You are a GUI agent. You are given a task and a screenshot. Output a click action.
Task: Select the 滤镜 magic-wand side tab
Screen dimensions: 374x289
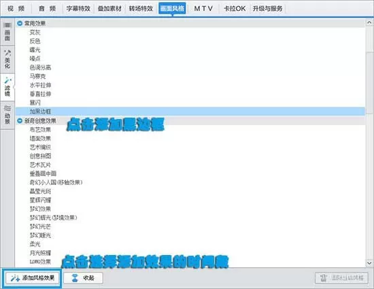point(7,87)
